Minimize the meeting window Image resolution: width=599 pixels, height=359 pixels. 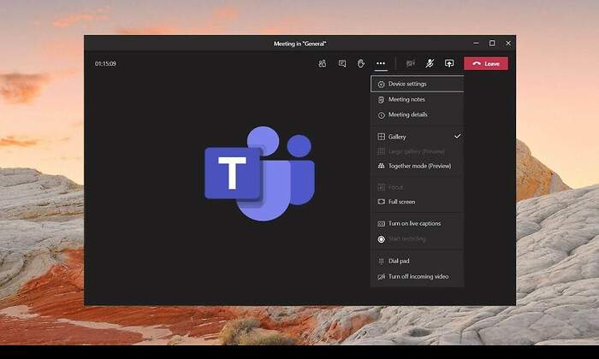(x=476, y=43)
